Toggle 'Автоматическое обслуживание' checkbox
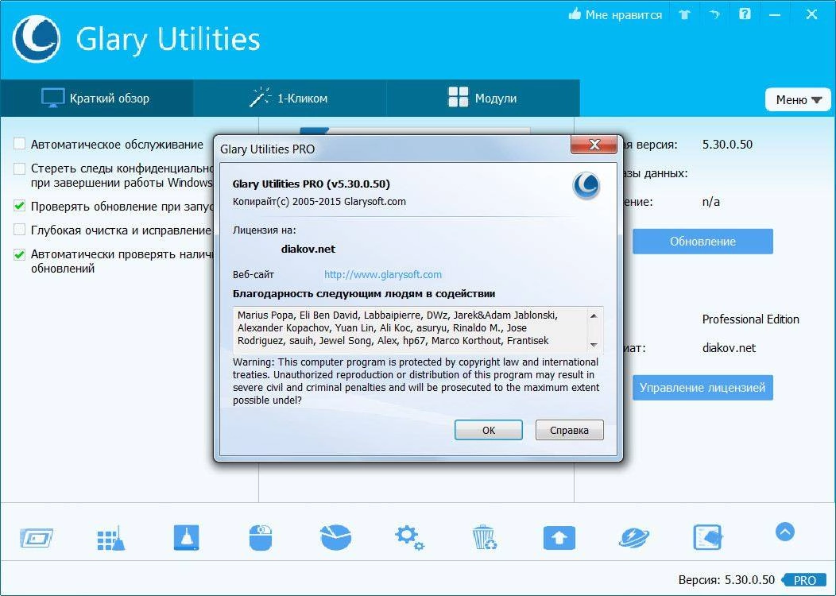This screenshot has height=596, width=836. point(19,144)
